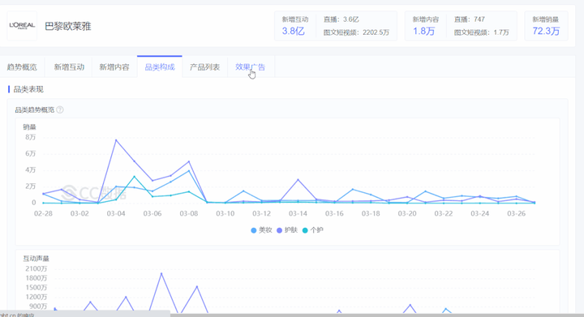Click the interaction peak in 互动声量 chart
Screen dimensions: 584x317
coord(161,273)
